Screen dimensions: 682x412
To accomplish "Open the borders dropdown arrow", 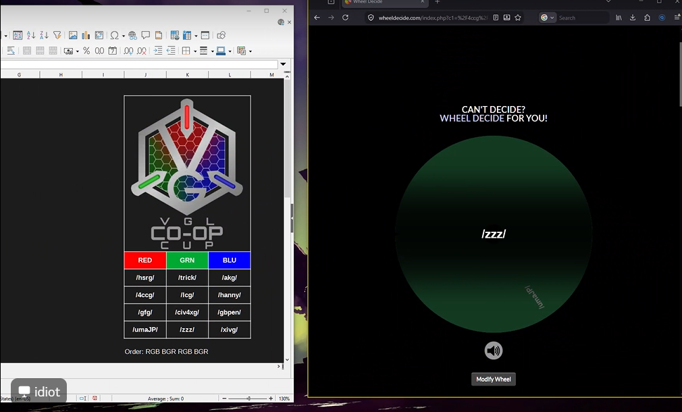I will click(195, 51).
